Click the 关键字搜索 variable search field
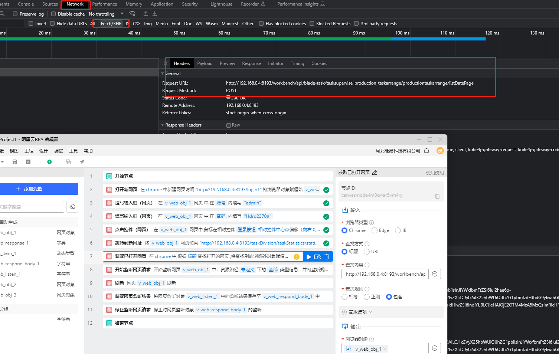 pos(31,207)
